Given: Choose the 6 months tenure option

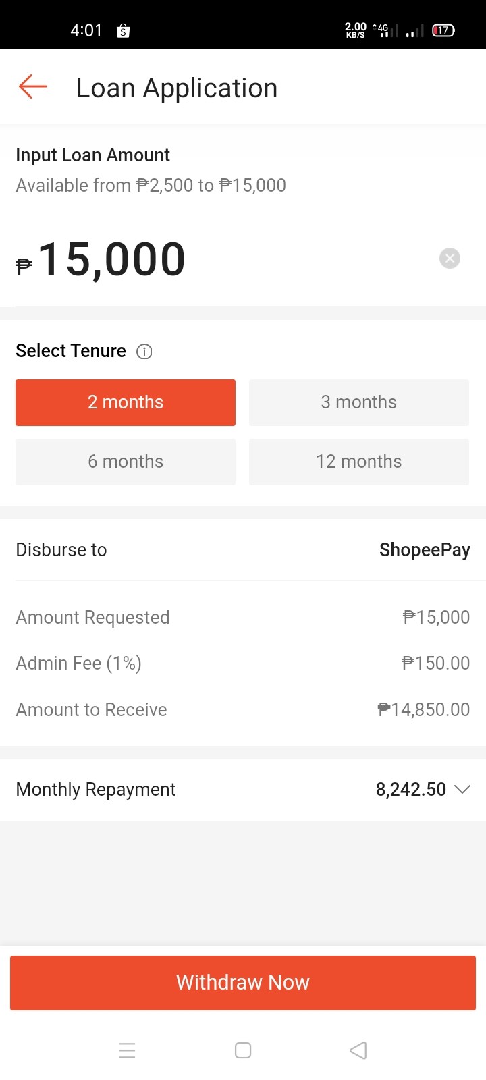Looking at the screenshot, I should click(126, 462).
